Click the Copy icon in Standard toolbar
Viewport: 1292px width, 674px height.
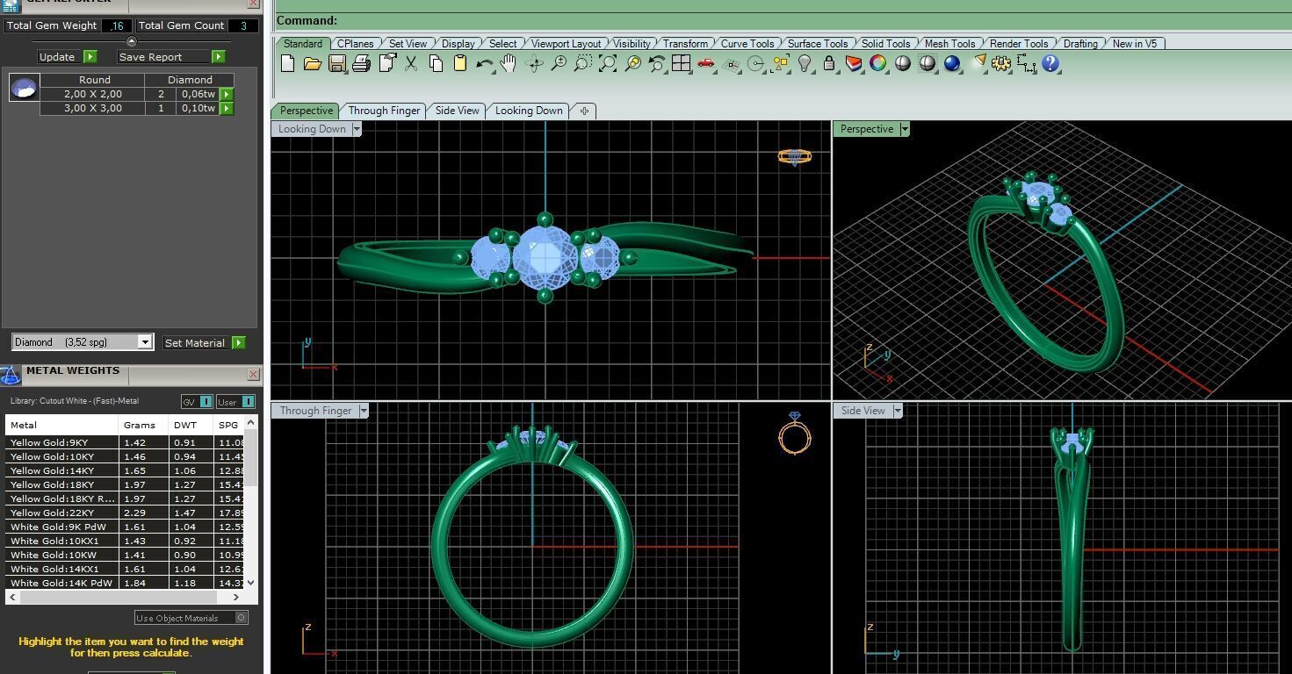pos(436,63)
